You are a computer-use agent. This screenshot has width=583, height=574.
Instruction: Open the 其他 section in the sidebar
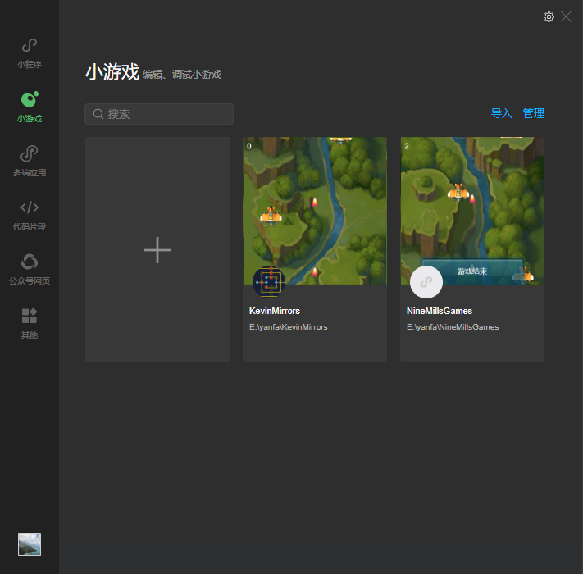pyautogui.click(x=30, y=323)
